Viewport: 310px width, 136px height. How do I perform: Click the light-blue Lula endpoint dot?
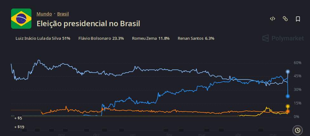click(288, 72)
